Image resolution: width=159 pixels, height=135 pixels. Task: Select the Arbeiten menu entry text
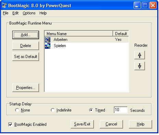click(x=60, y=40)
